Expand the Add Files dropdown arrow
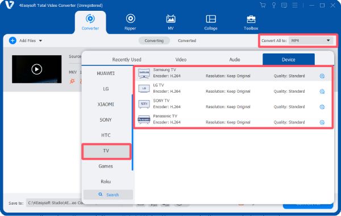 [40, 41]
